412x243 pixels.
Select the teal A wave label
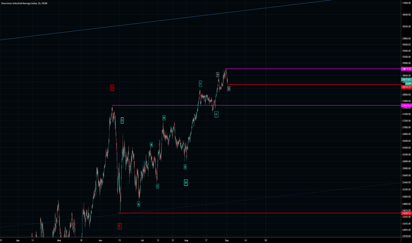click(x=138, y=204)
